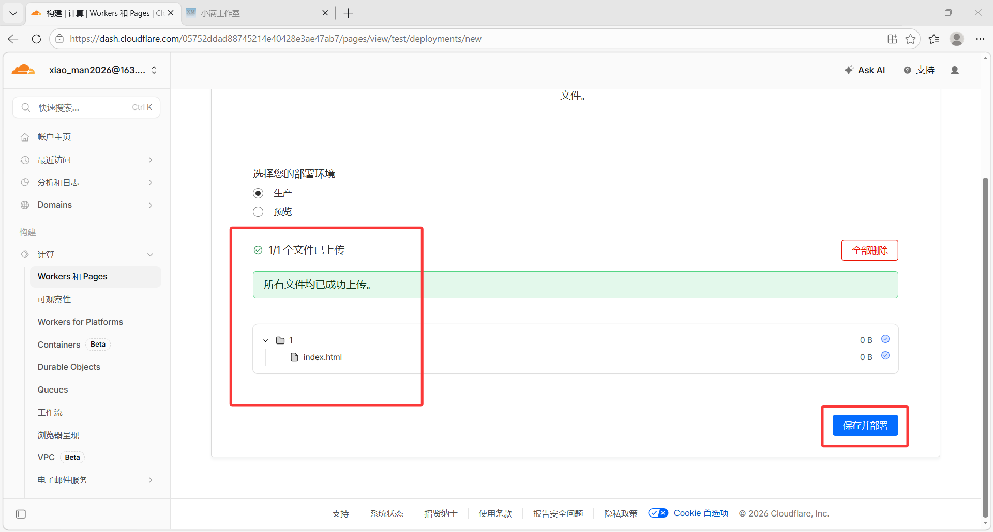Toggle the sidebar collapse icon

tap(21, 514)
